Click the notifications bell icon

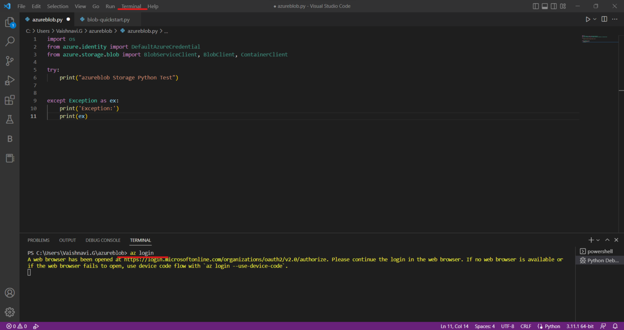pyautogui.click(x=615, y=326)
